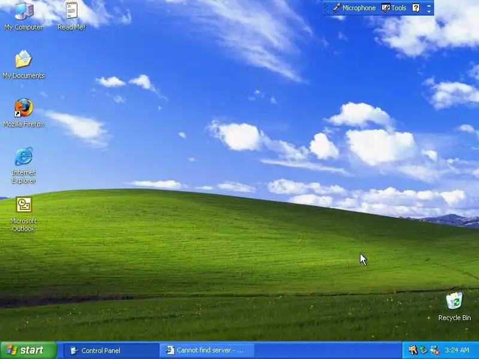Switch to 'Cannot find server' taskbar window
Viewport: 479px width, 359px height.
(x=207, y=351)
